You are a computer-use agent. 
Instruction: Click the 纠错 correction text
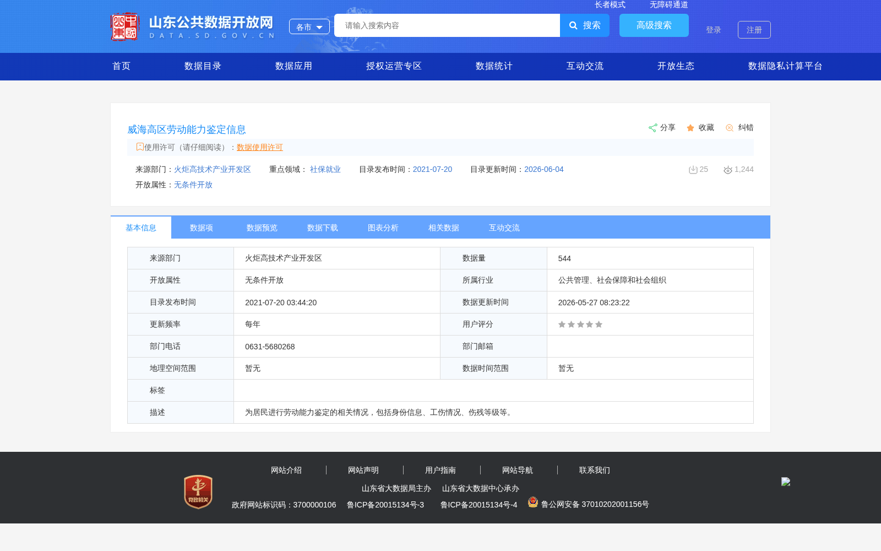(746, 127)
